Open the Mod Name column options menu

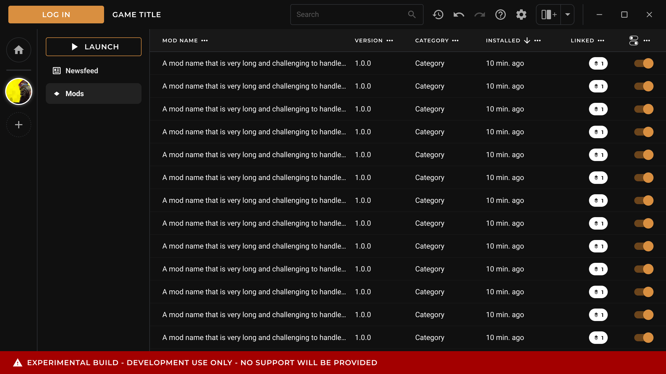(205, 41)
